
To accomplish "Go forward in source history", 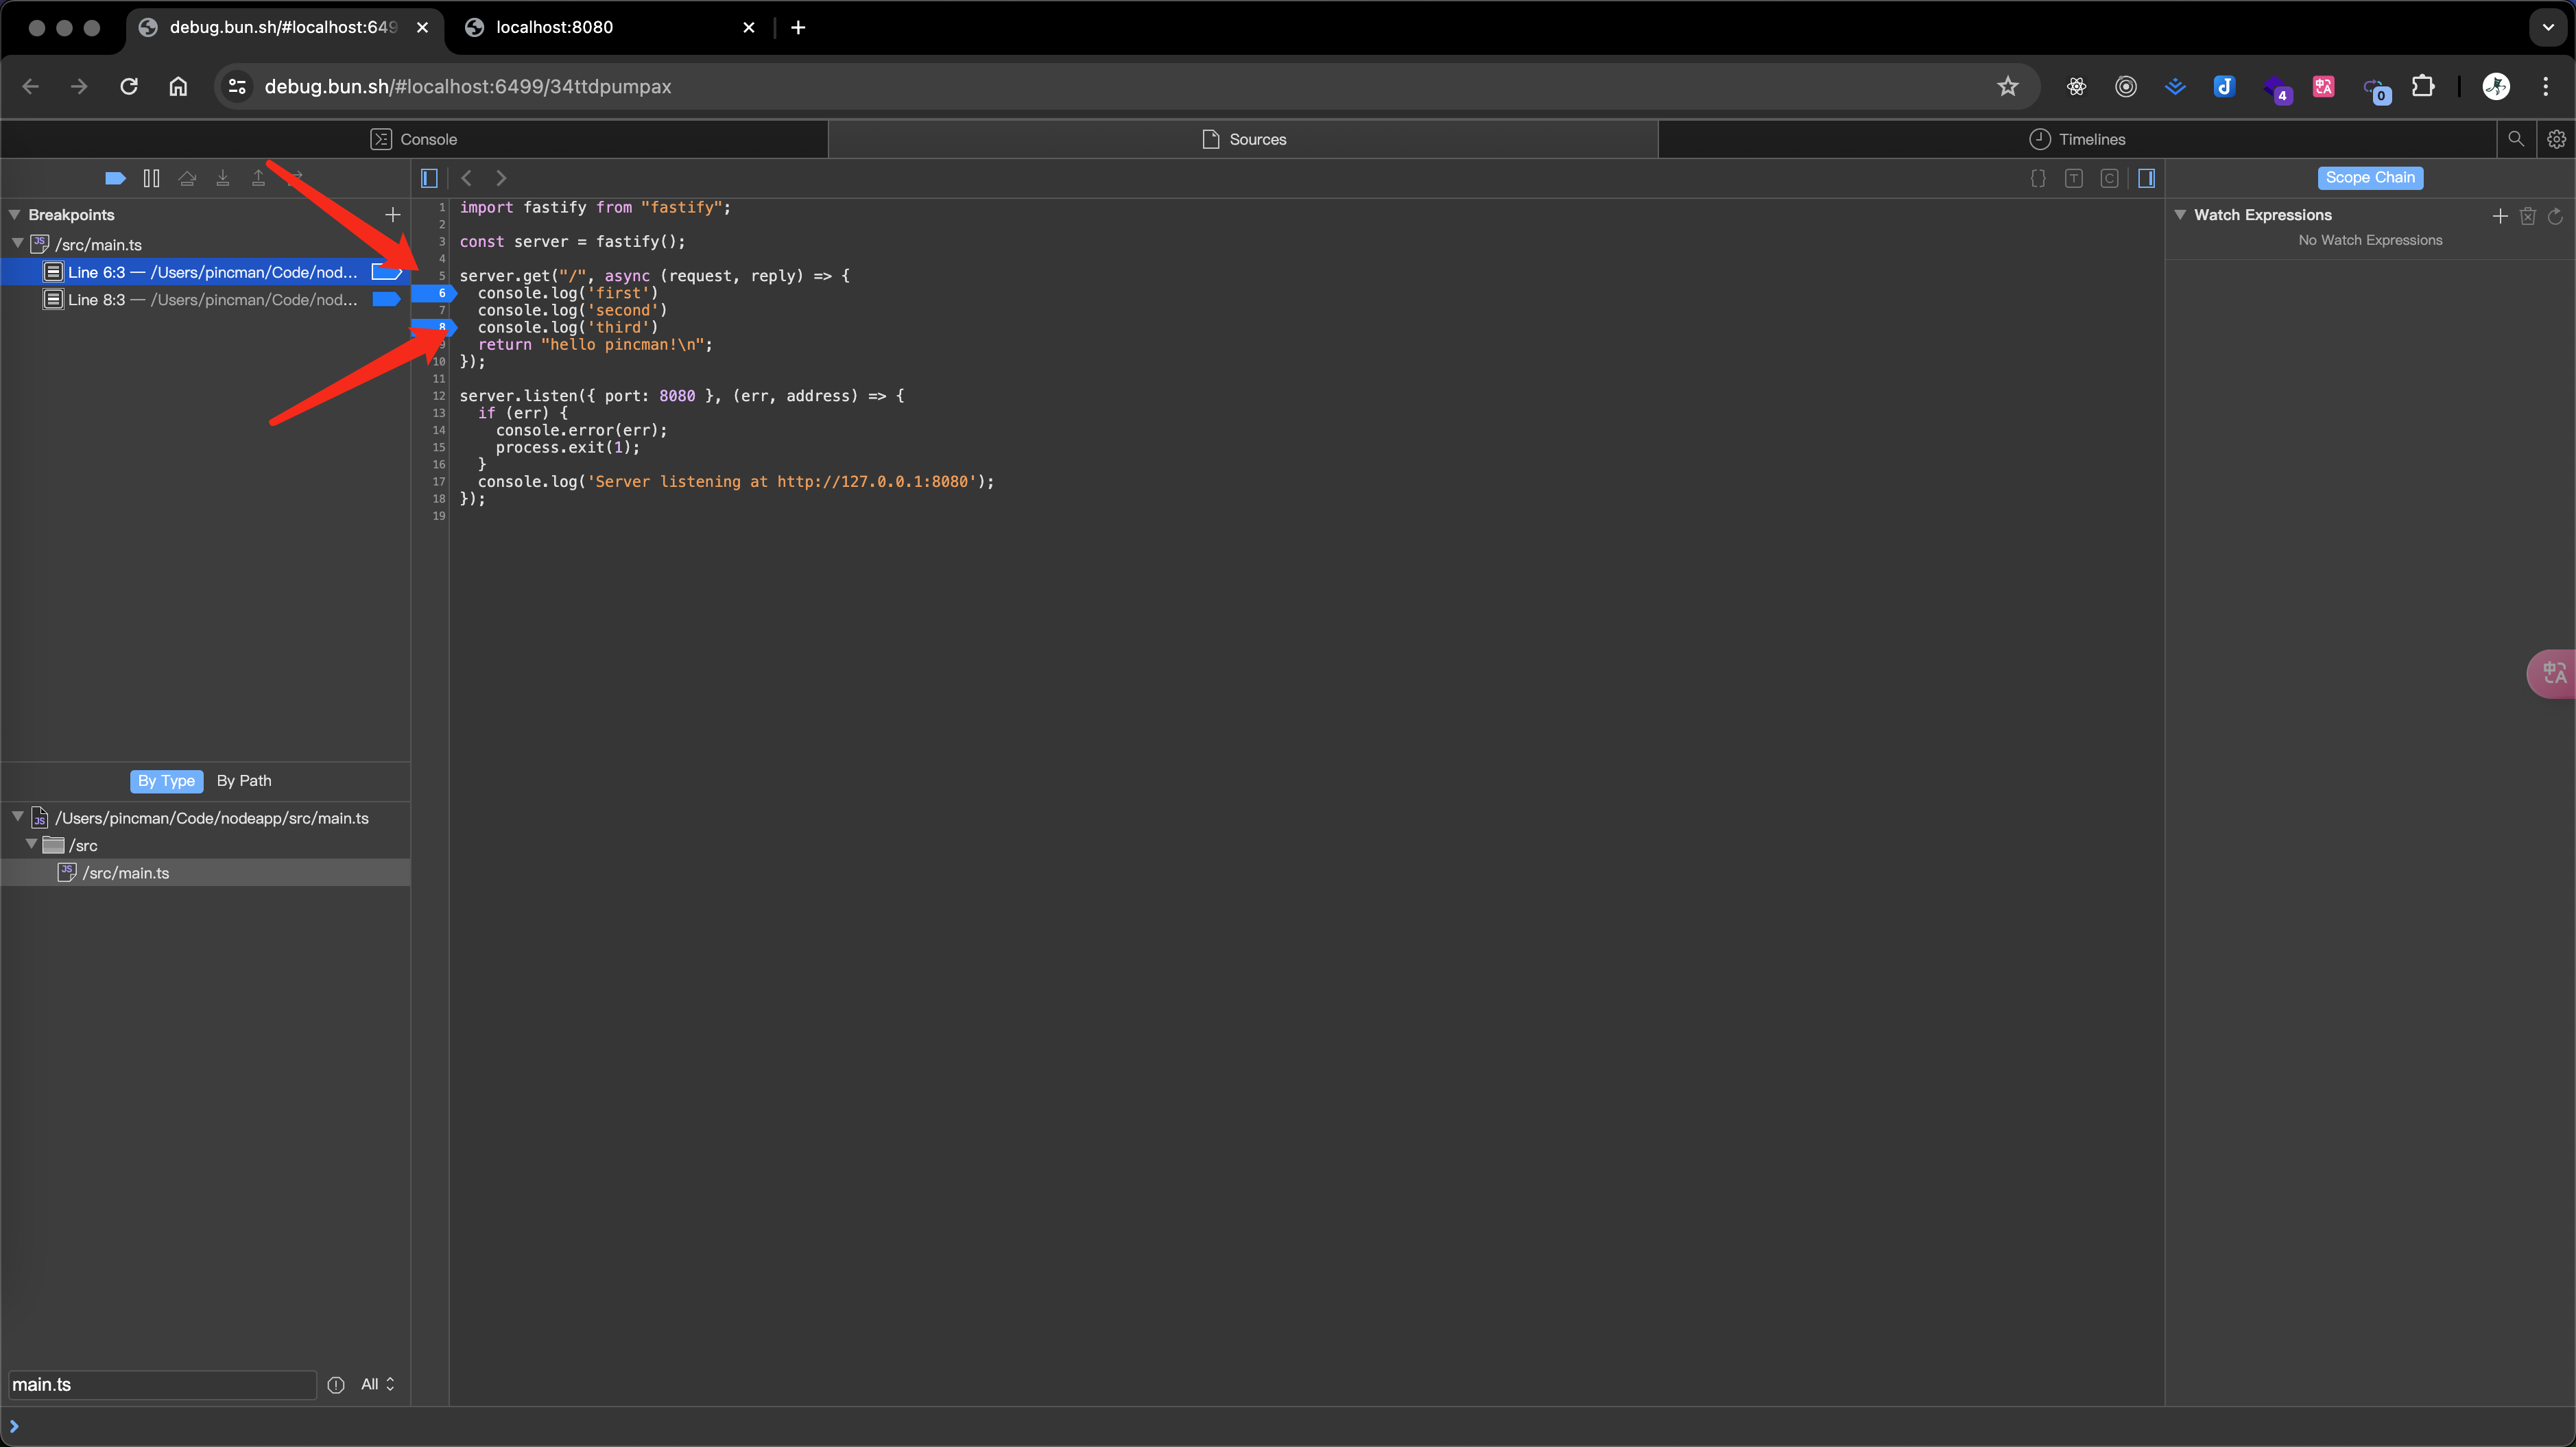I will coord(501,178).
